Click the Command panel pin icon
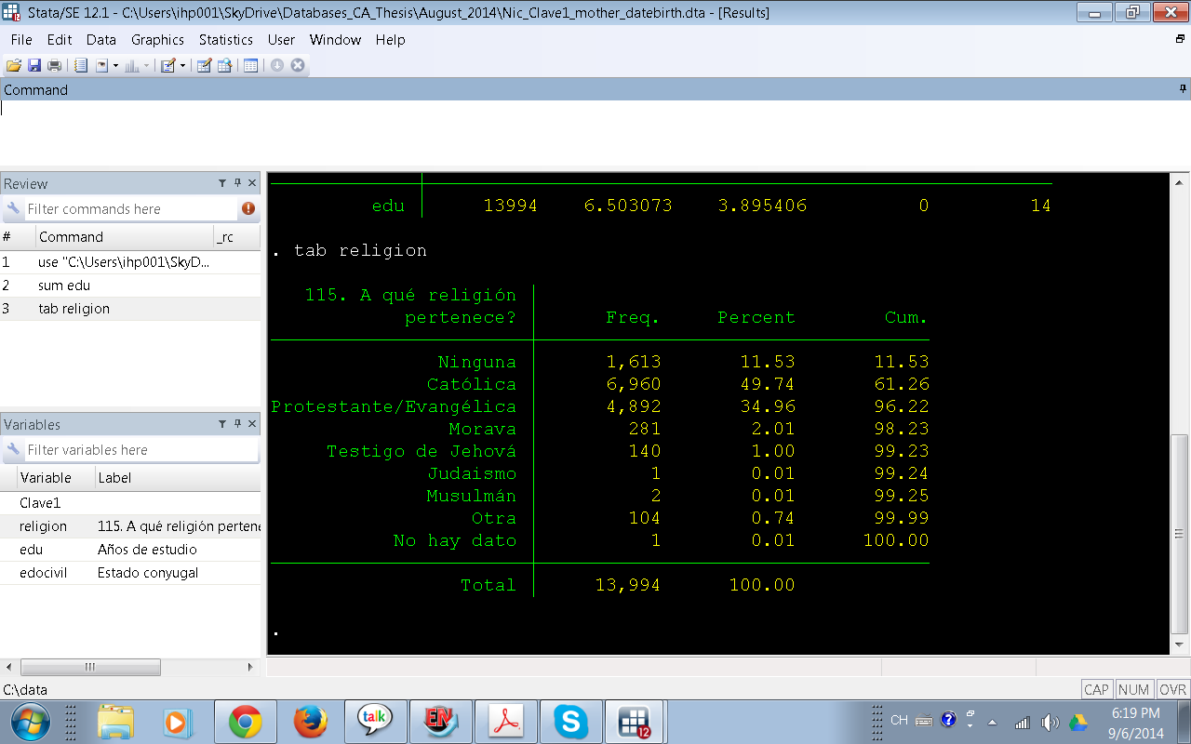Viewport: 1191px width, 744px height. (x=1183, y=89)
